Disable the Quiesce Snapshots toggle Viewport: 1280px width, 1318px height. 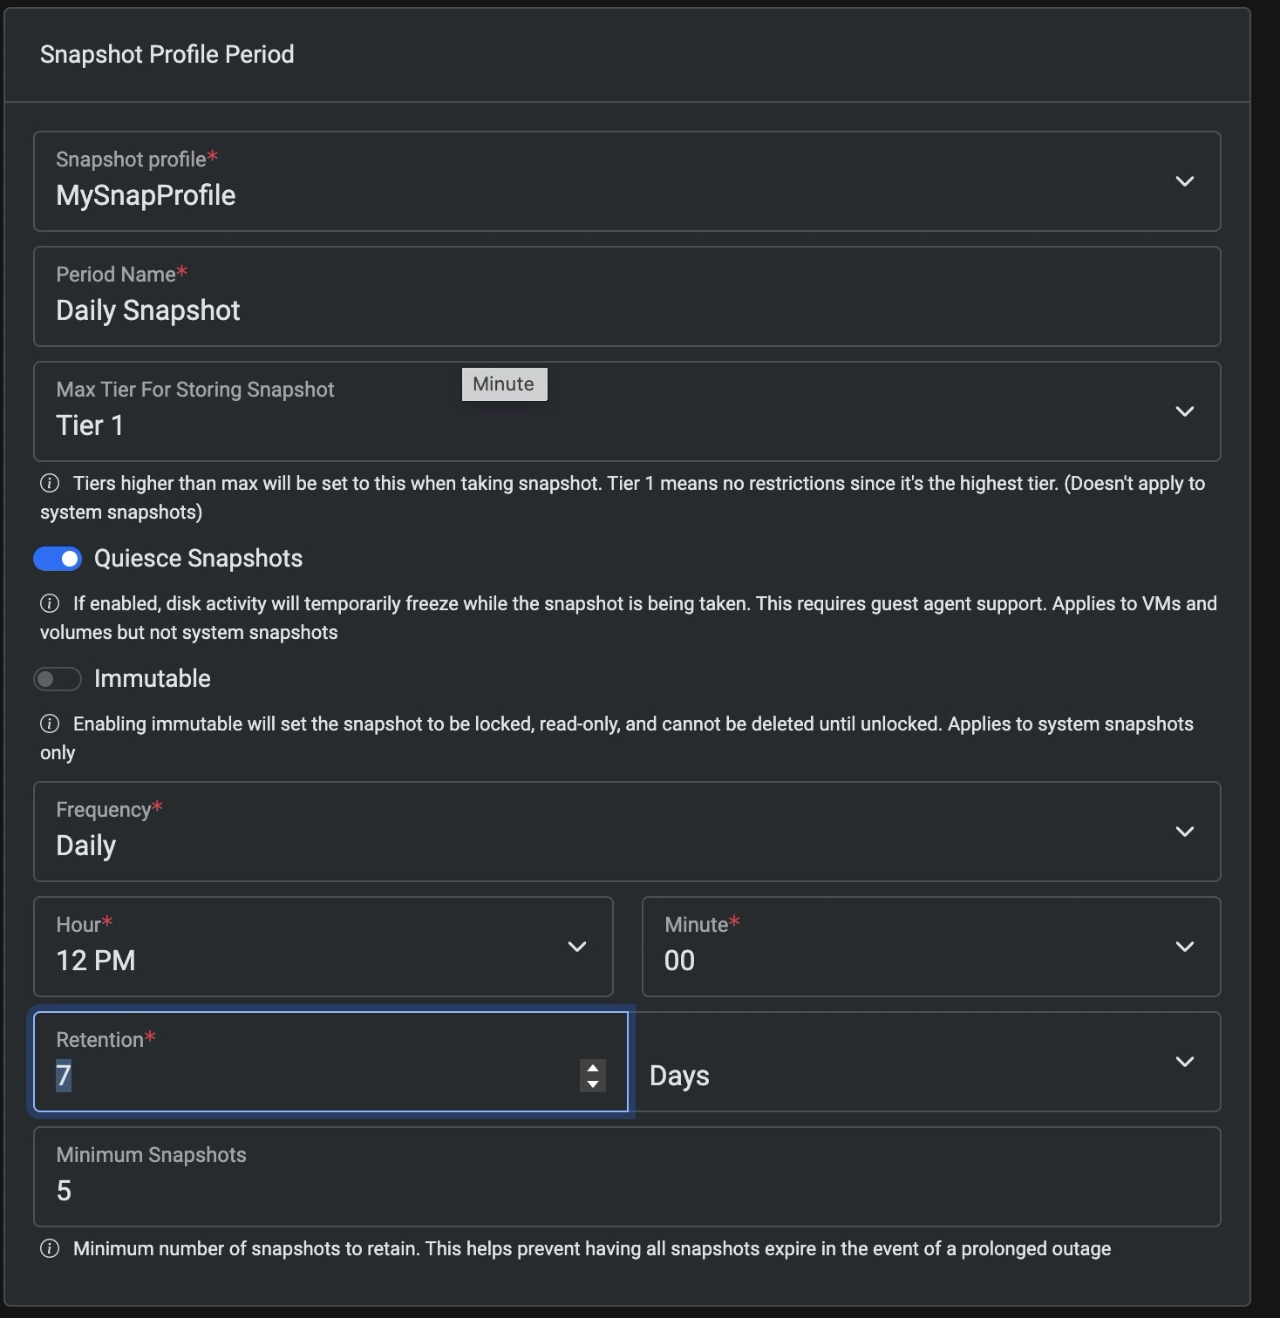(x=58, y=559)
